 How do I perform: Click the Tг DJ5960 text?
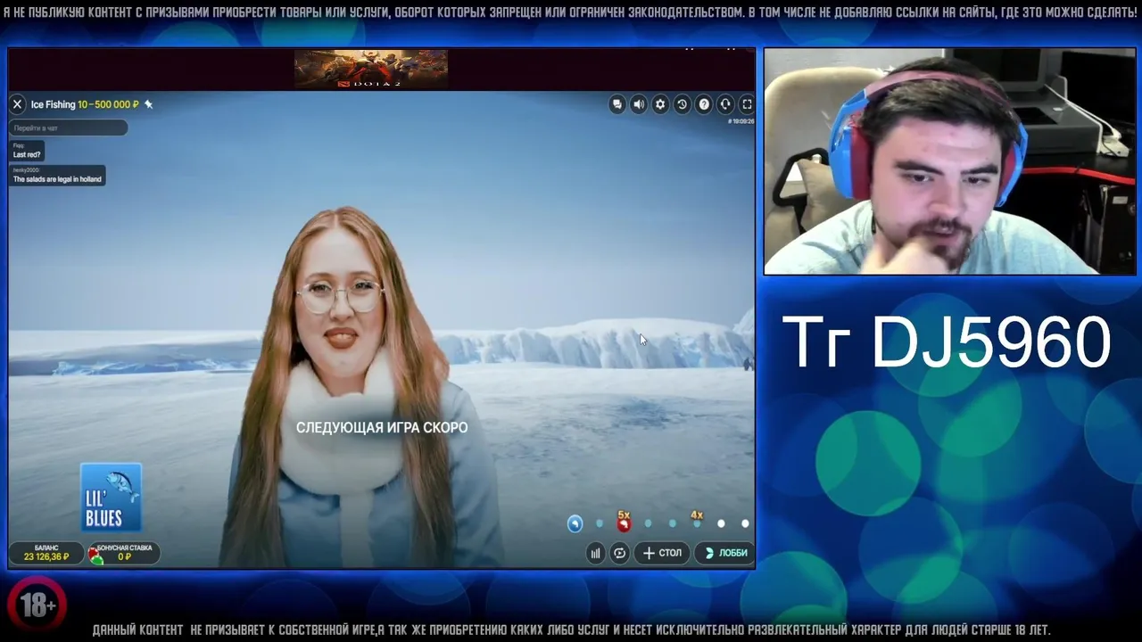point(946,342)
